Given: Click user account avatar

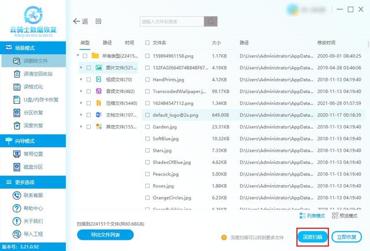Looking at the screenshot, I should (293, 10).
